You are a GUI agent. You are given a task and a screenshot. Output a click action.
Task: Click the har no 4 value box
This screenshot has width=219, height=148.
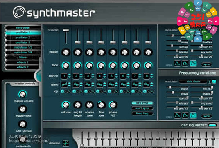pyautogui.click(x=99, y=76)
